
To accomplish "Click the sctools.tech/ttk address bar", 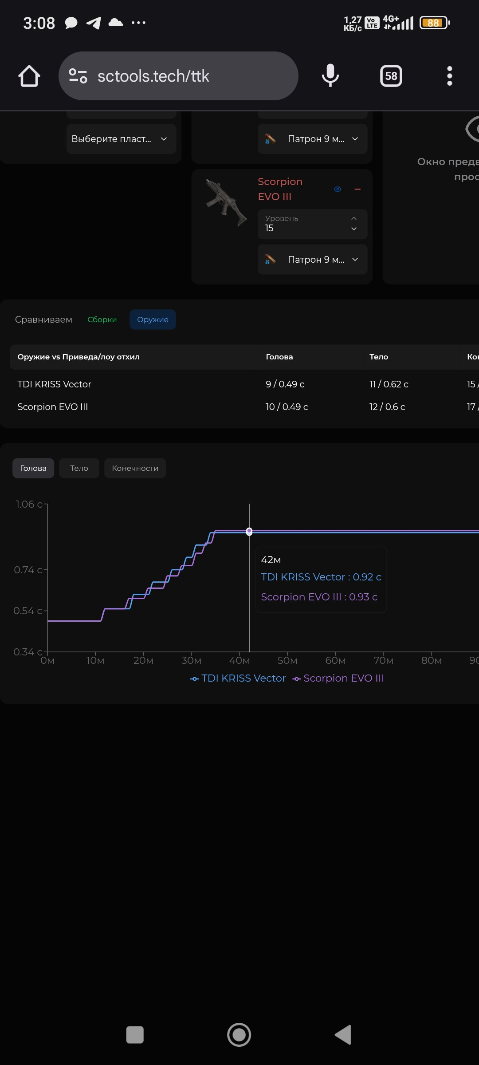I will point(178,76).
